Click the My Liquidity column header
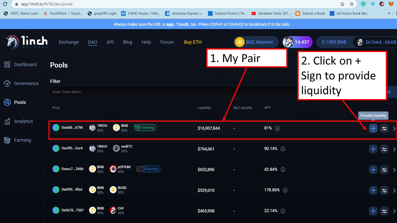The height and width of the screenshot is (223, 397). [x=243, y=108]
